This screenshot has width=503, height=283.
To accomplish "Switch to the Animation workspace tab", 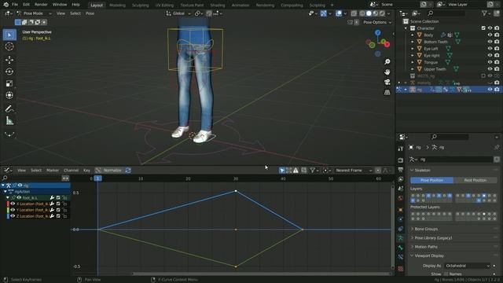I will (x=240, y=6).
